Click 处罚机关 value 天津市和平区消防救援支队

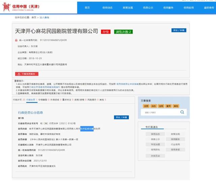[43, 166]
